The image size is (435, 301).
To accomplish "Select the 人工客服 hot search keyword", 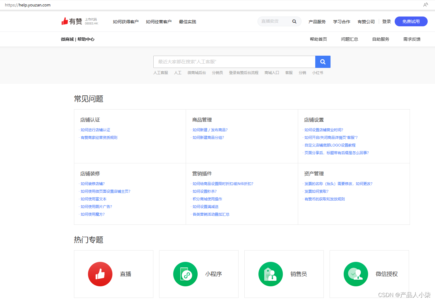I will click(161, 73).
